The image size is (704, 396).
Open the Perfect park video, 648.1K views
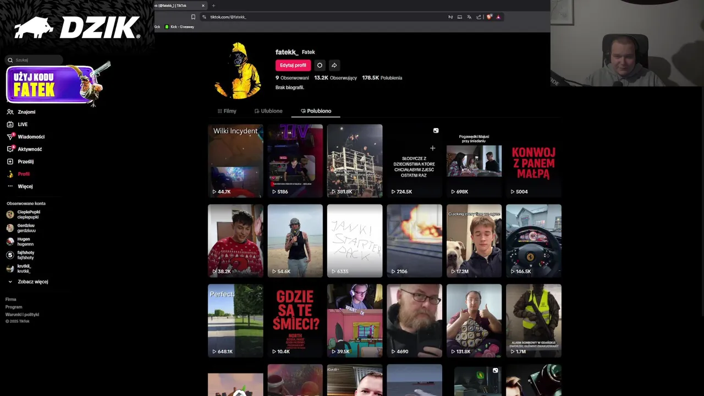coord(235,321)
